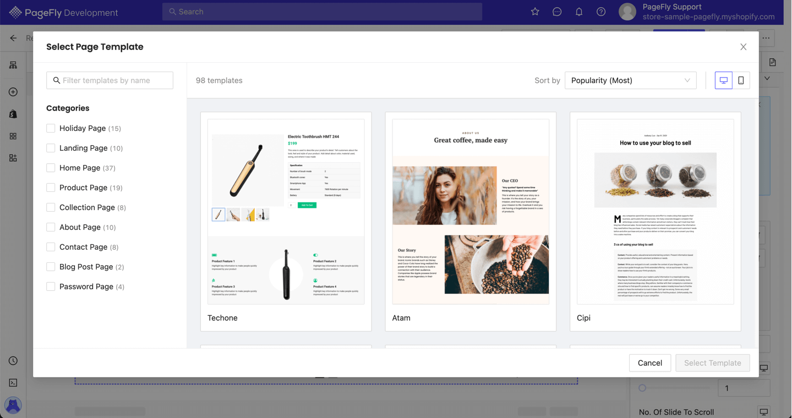
Task: Select the Techone template thumbnail
Action: (x=286, y=212)
